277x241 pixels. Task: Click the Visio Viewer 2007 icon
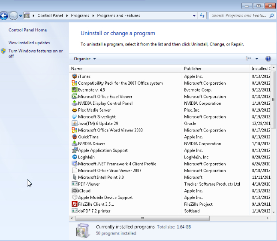click(x=75, y=171)
